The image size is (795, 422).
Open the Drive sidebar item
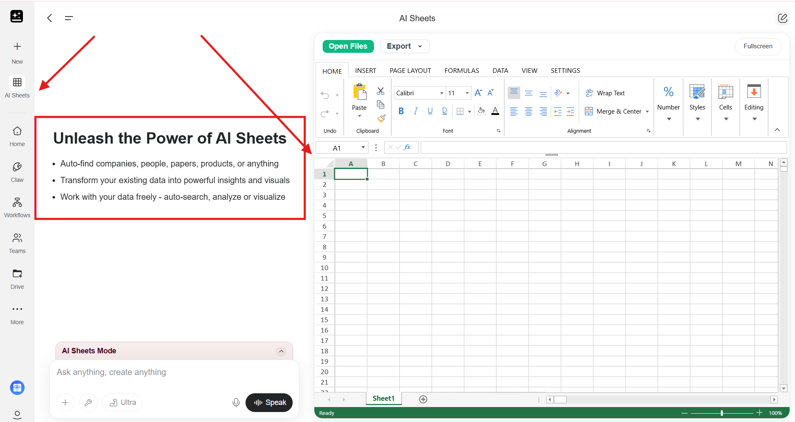[17, 279]
